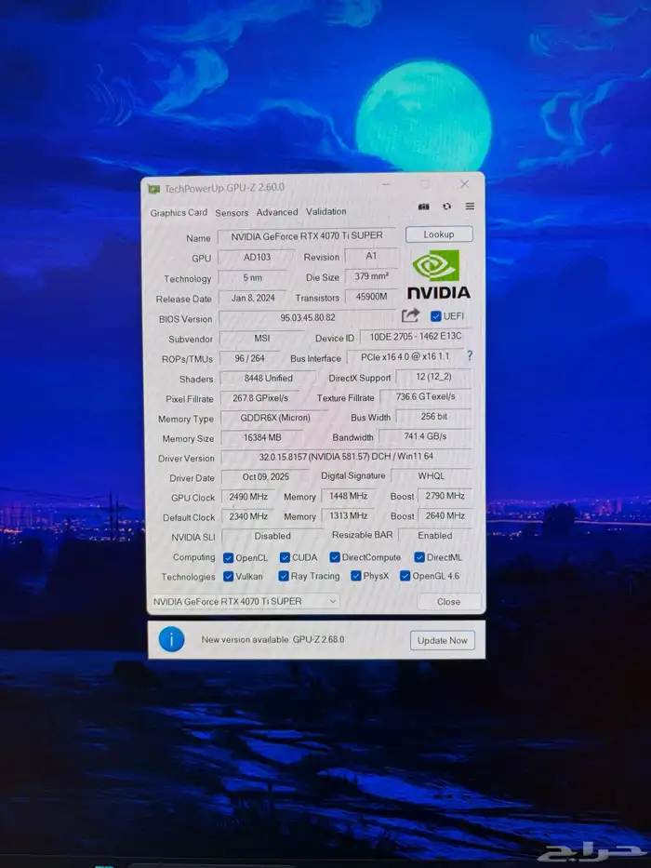
Task: Toggle the DirectML checkbox
Action: pyautogui.click(x=419, y=557)
